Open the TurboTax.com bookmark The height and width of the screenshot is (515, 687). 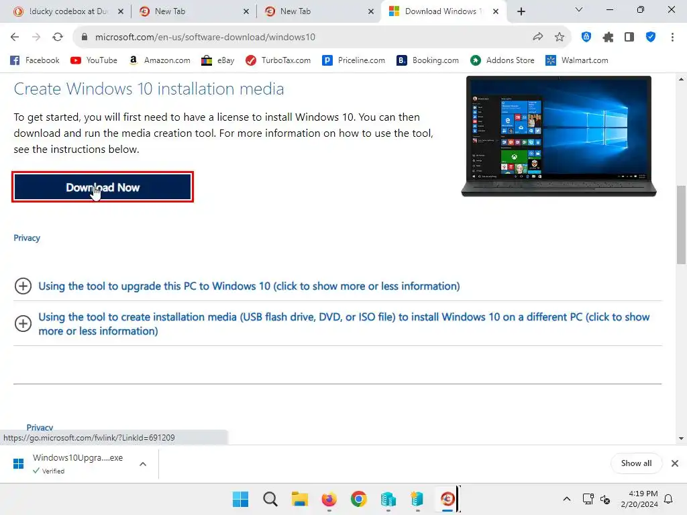coord(278,60)
